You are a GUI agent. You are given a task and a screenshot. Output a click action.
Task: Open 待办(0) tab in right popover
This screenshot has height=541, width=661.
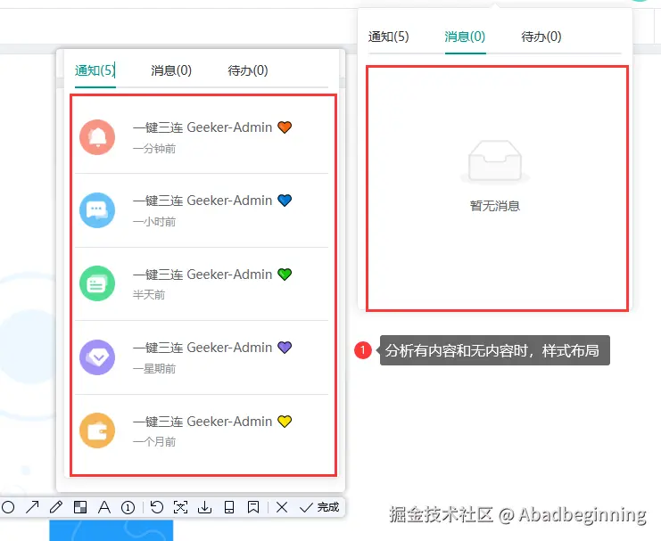pos(541,37)
